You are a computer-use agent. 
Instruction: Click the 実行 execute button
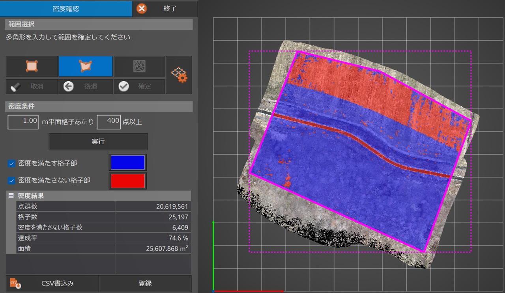pos(98,142)
